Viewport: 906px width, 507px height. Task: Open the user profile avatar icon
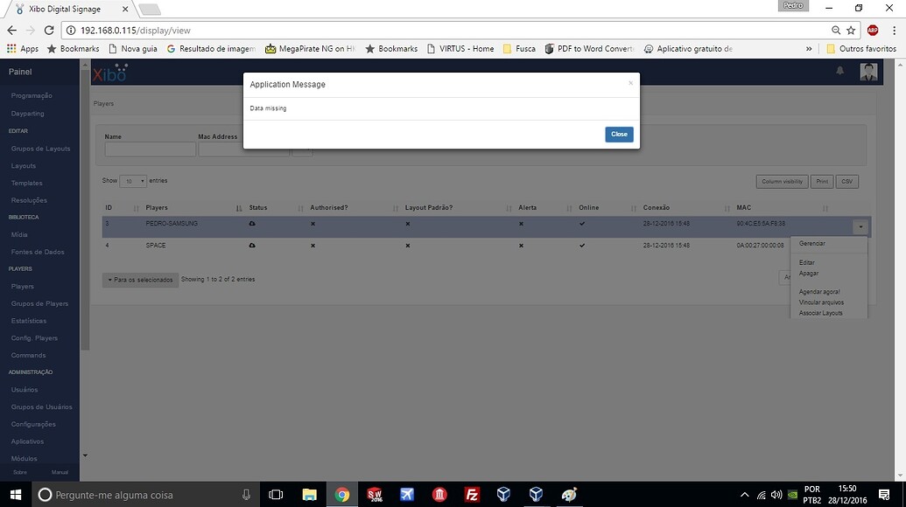[x=867, y=73]
